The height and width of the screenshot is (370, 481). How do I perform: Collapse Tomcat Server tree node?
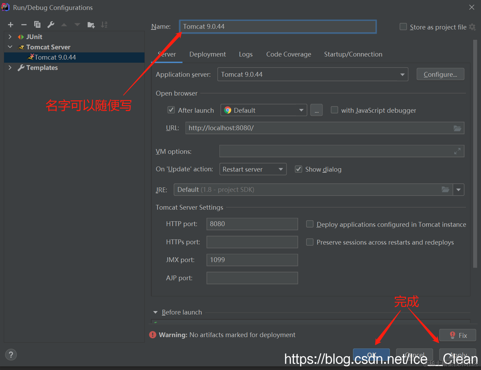(10, 47)
